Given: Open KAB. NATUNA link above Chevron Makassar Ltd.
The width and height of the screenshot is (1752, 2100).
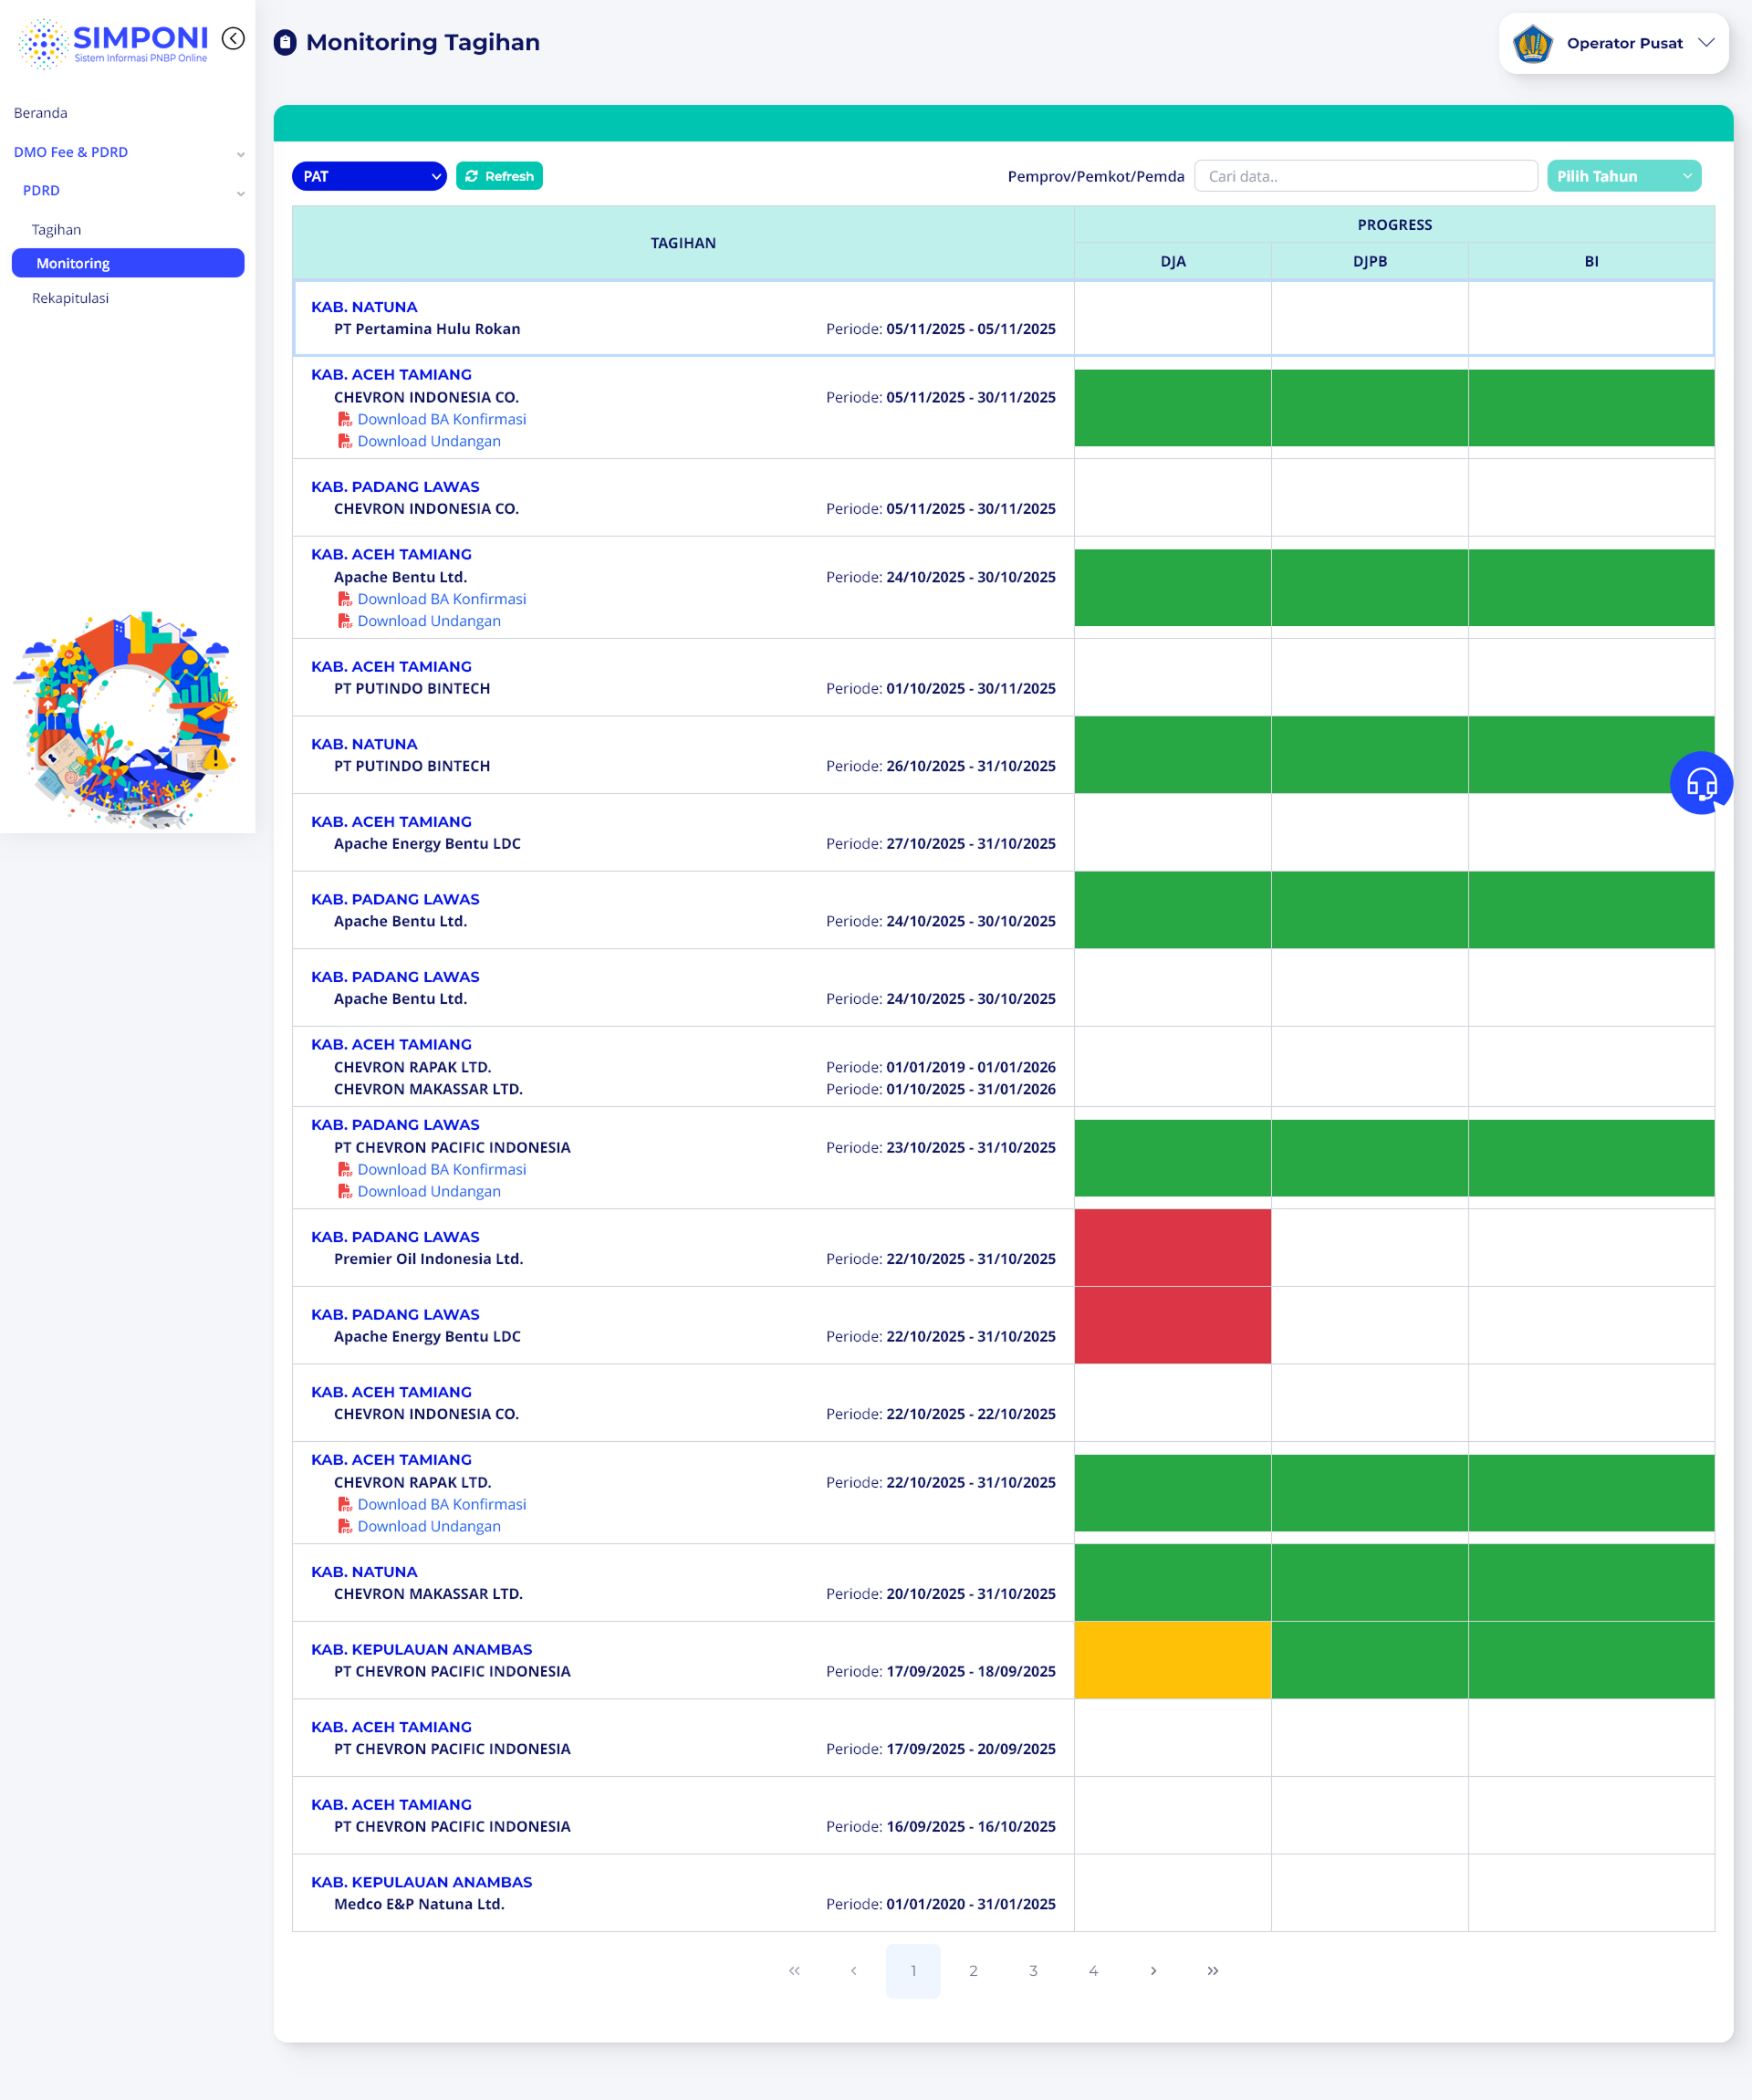Looking at the screenshot, I should pyautogui.click(x=364, y=1572).
